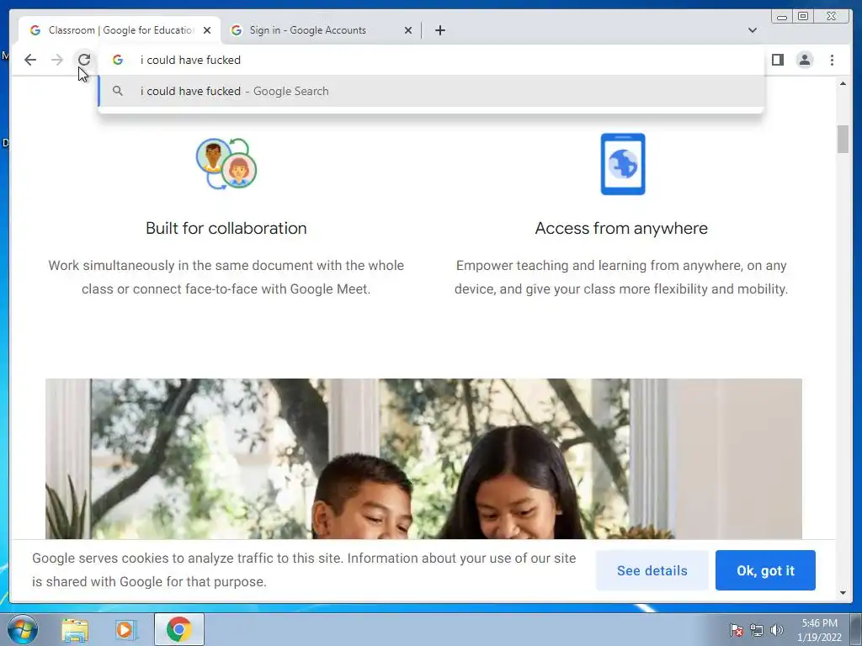The image size is (862, 646).
Task: Click the page scrollbar down arrow
Action: 843,593
